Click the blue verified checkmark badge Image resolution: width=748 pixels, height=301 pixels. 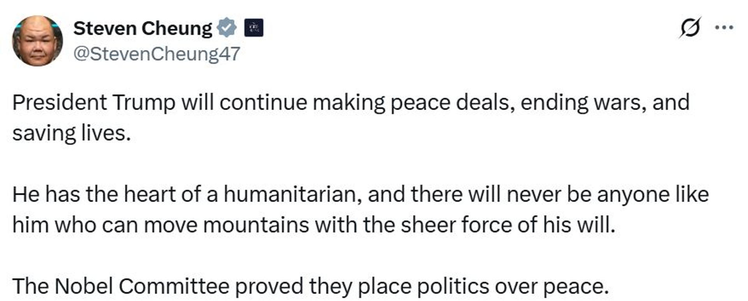[227, 28]
